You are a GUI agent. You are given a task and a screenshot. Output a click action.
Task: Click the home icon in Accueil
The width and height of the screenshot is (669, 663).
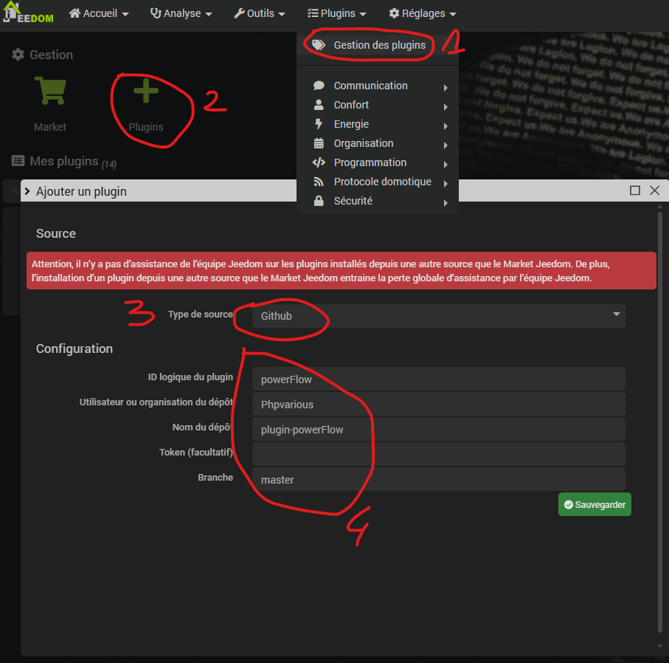point(74,13)
